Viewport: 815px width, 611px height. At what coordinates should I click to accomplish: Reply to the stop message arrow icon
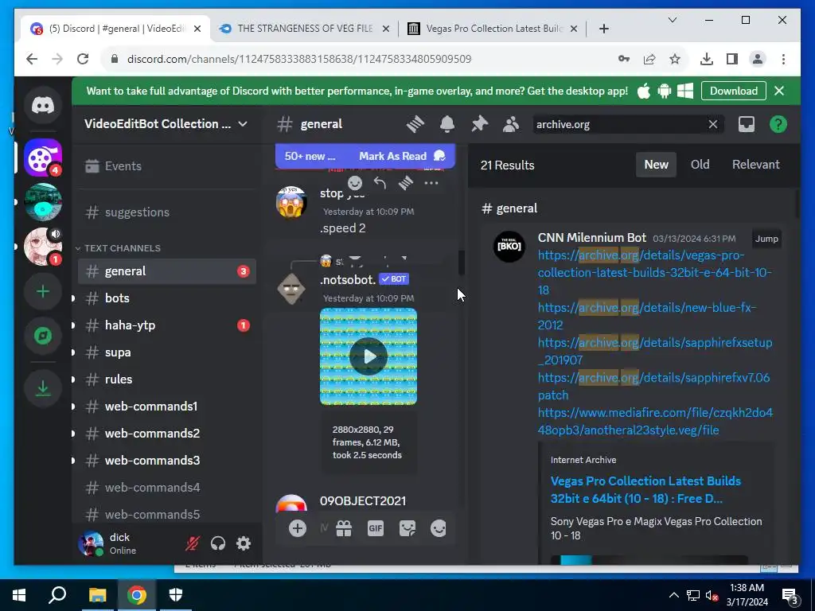coord(380,183)
